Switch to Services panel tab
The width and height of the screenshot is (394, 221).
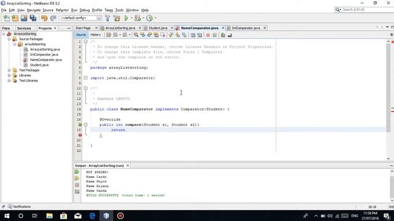coord(24,28)
